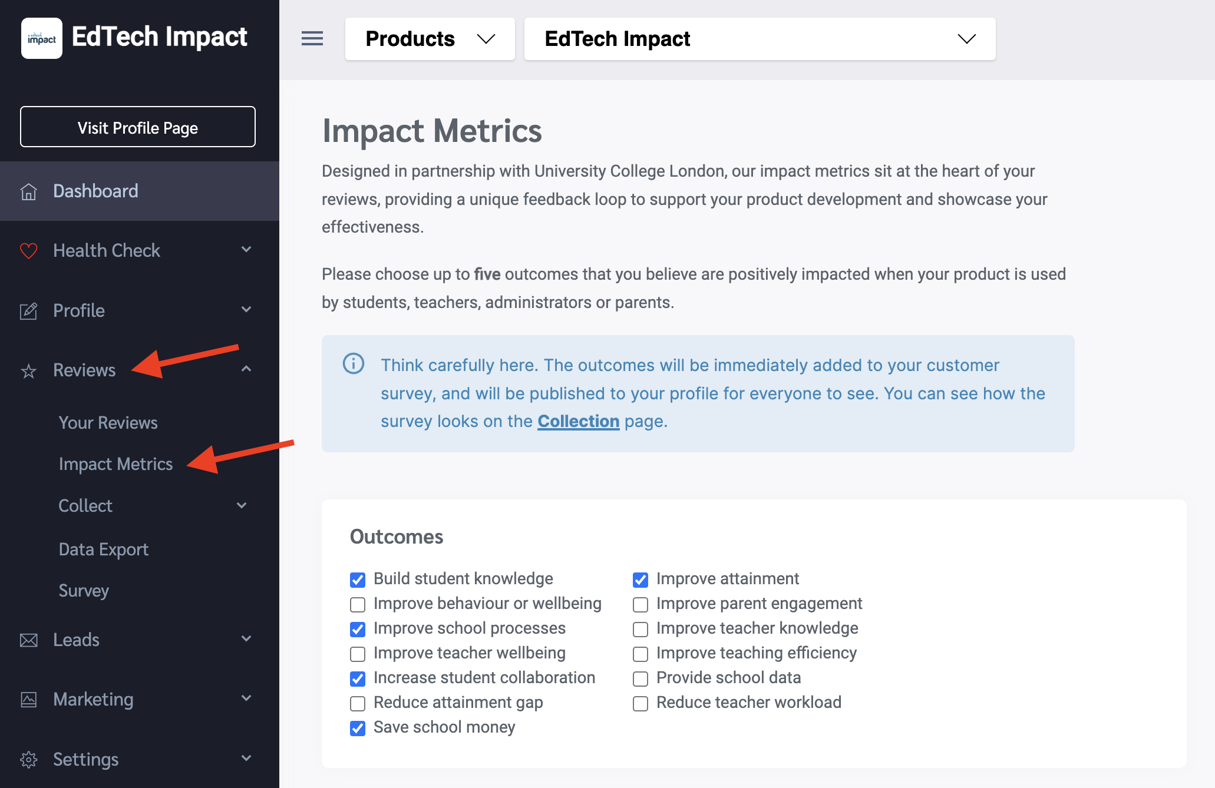1215x788 pixels.
Task: Collapse Reviews section chevron
Action: (x=246, y=369)
